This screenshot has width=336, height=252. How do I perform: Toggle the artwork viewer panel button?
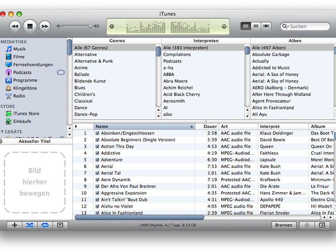click(60, 225)
